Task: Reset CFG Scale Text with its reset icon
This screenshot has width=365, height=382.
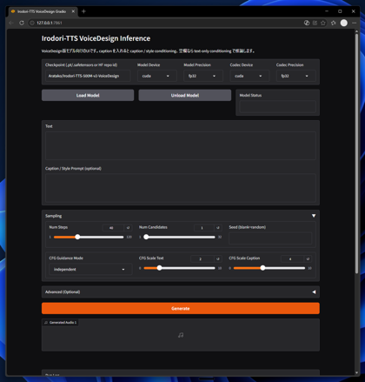Action: pos(218,258)
